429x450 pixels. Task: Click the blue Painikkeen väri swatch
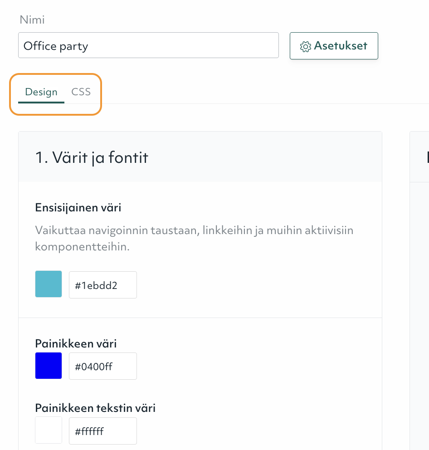coord(48,365)
